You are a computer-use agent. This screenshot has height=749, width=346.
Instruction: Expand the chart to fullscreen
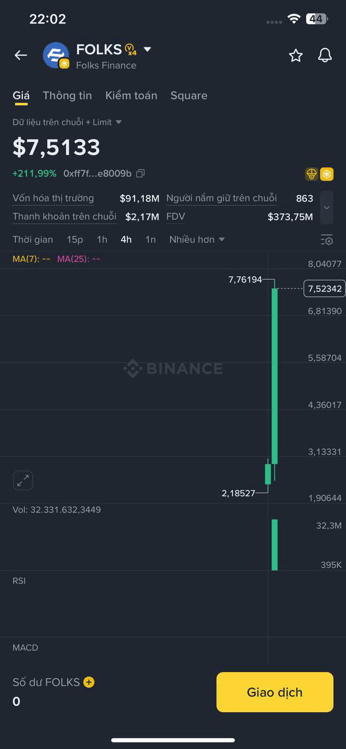pos(23,481)
